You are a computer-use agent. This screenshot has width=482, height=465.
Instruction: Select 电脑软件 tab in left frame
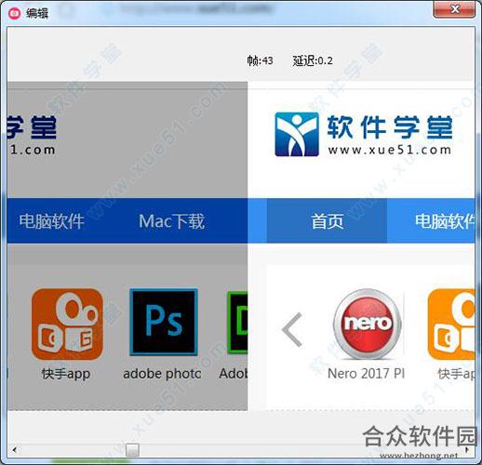(51, 221)
